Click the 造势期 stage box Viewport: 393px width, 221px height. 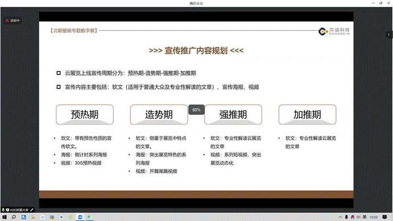[159, 115]
